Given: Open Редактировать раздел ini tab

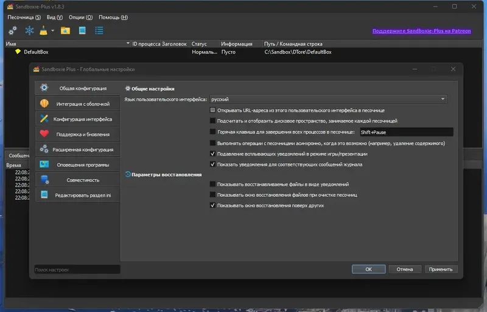Looking at the screenshot, I should pyautogui.click(x=78, y=195).
